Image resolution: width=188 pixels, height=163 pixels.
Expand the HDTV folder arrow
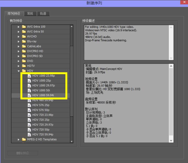(x=19, y=66)
